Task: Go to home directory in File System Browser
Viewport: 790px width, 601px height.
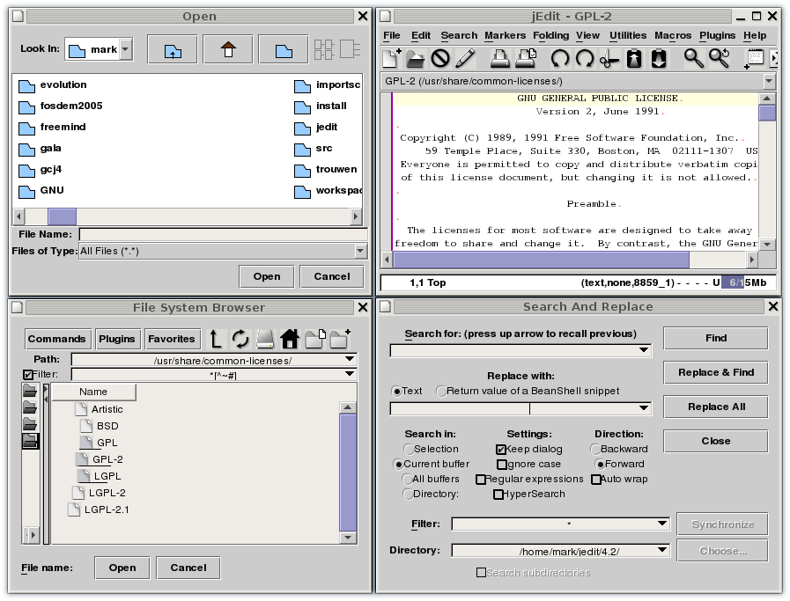Action: tap(290, 339)
